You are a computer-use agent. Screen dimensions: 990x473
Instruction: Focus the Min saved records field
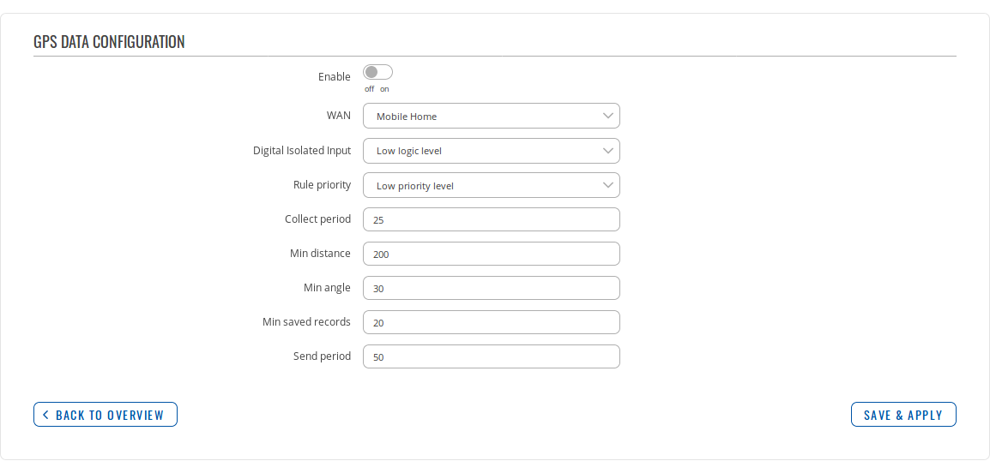(491, 322)
